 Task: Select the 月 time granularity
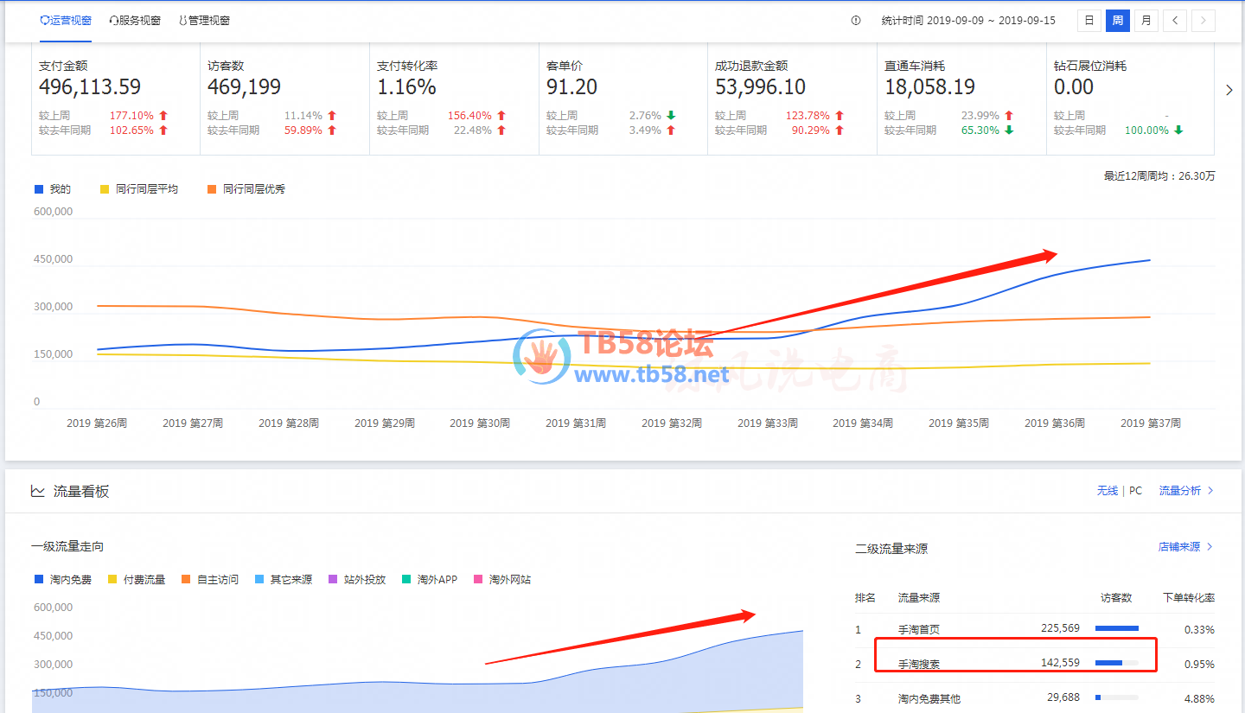pyautogui.click(x=1146, y=21)
